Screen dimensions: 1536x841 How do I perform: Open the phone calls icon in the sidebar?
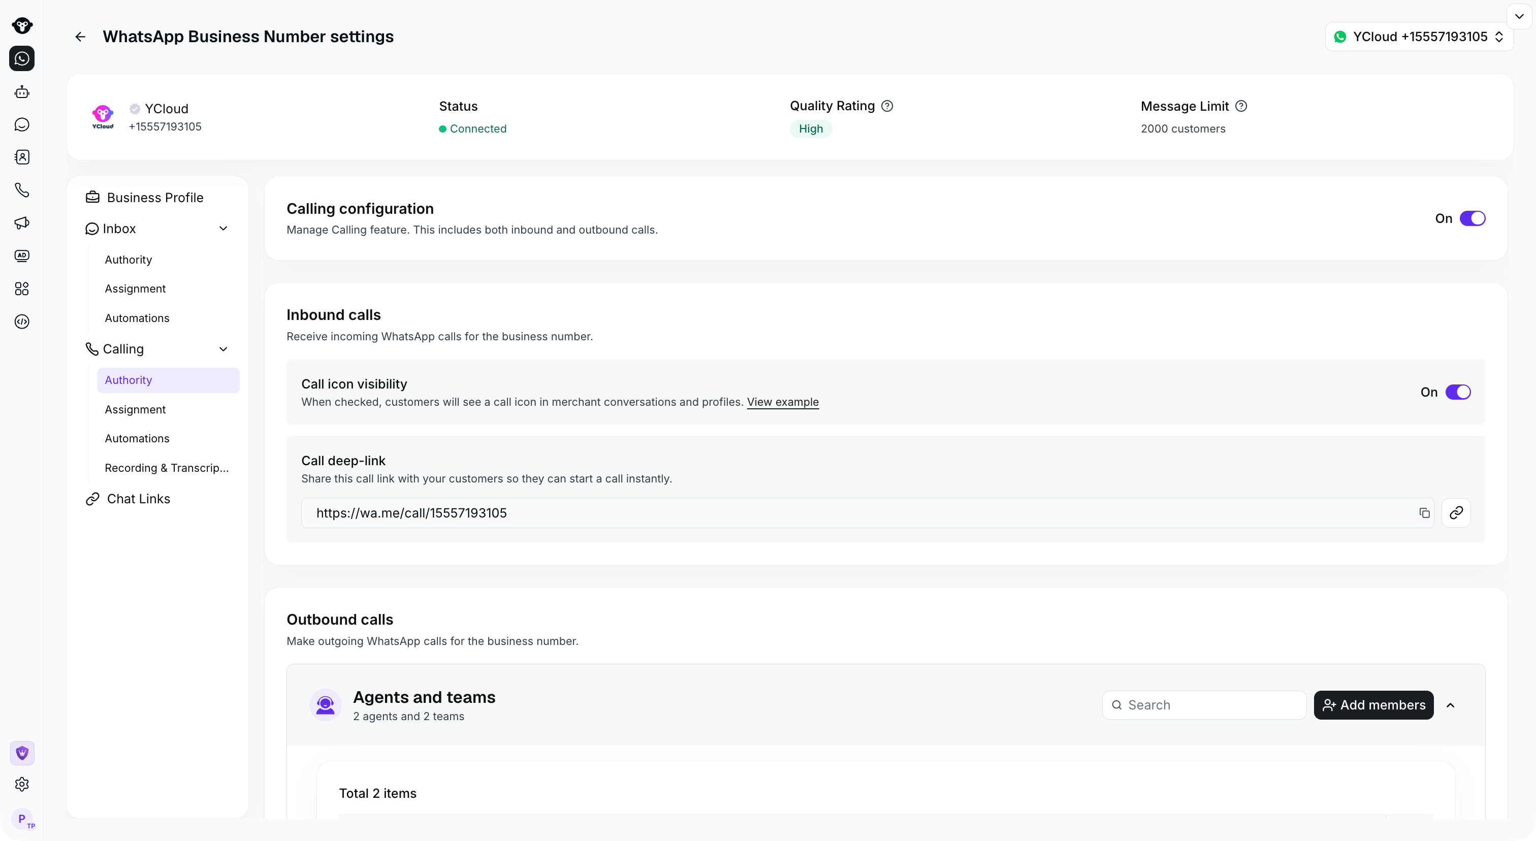(22, 190)
